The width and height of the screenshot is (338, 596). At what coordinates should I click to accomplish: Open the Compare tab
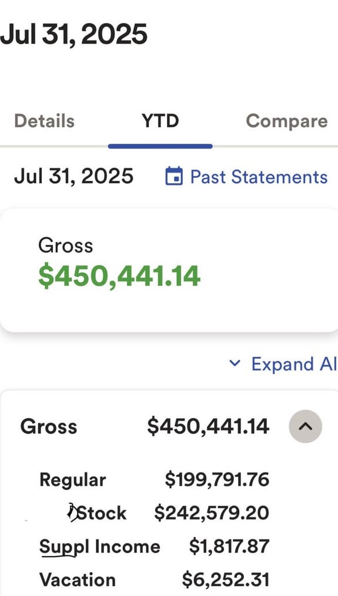(287, 121)
